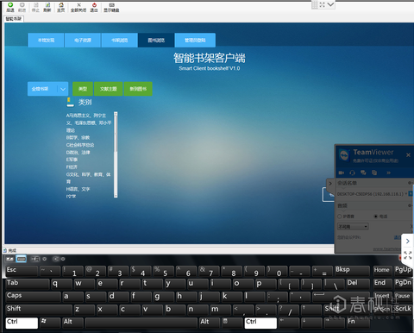Select category H语言、文字

click(78, 189)
